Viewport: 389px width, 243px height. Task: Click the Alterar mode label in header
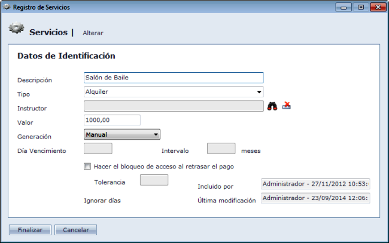point(93,33)
